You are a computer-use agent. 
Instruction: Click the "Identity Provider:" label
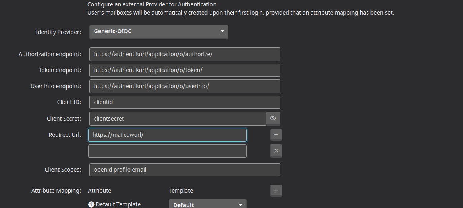tap(58, 32)
